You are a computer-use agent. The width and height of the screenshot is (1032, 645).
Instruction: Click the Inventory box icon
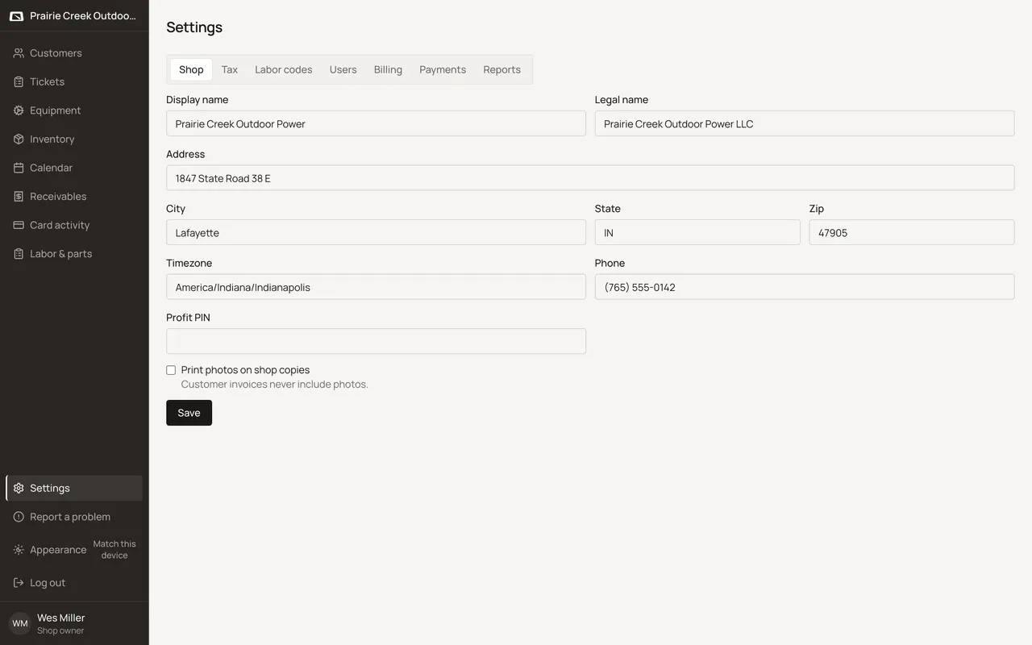[x=19, y=139]
